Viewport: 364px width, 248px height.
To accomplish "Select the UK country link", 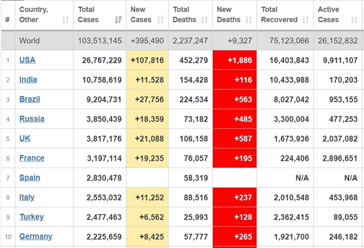I will (25, 138).
